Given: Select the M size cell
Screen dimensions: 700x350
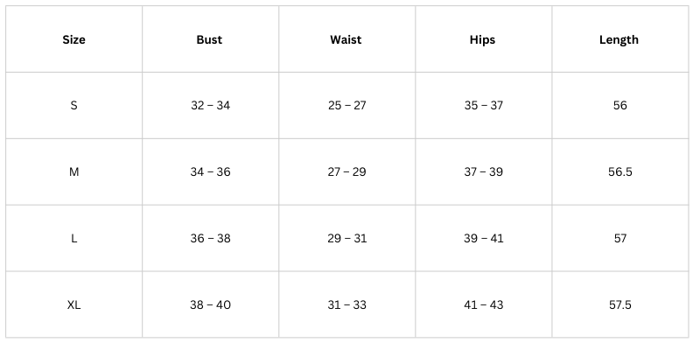Looking at the screenshot, I should tap(74, 171).
